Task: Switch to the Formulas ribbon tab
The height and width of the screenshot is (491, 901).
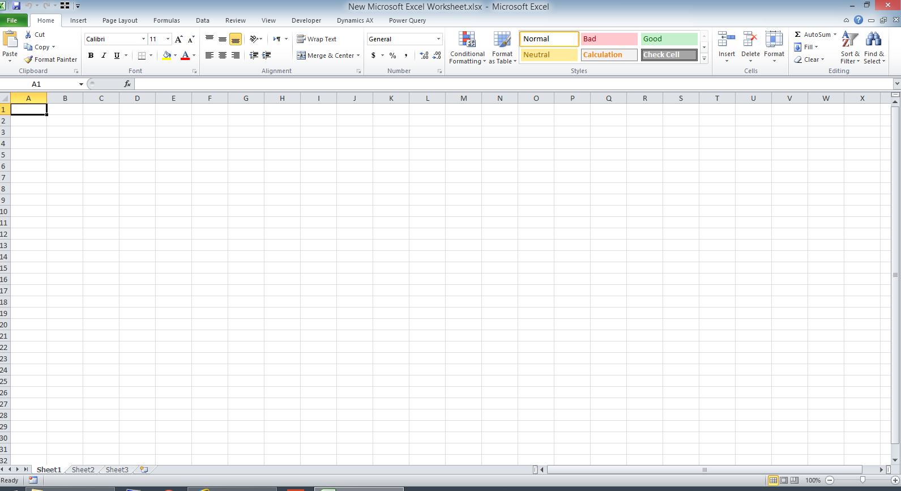Action: coord(166,20)
